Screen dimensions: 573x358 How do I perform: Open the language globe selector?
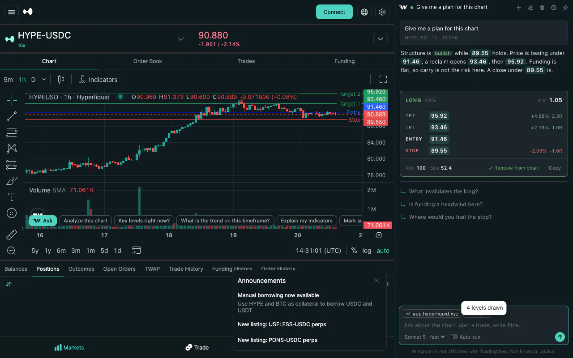[x=364, y=12]
